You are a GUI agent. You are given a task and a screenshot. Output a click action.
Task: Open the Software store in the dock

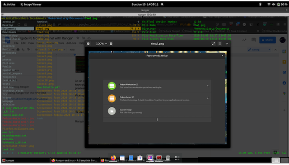pos(140,158)
